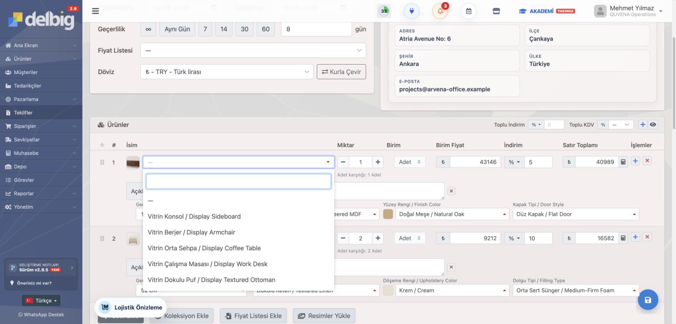The image size is (676, 324).
Task: Select Vitrin Çalışma Masası / Display Work Desk
Action: tap(239, 264)
